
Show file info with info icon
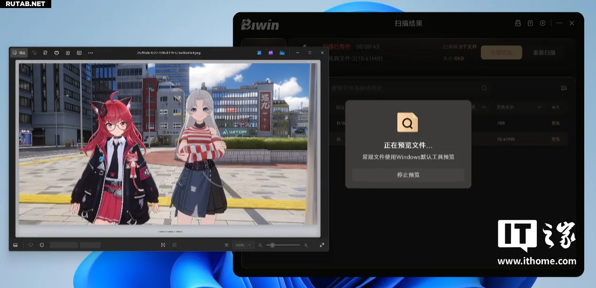[x=42, y=245]
